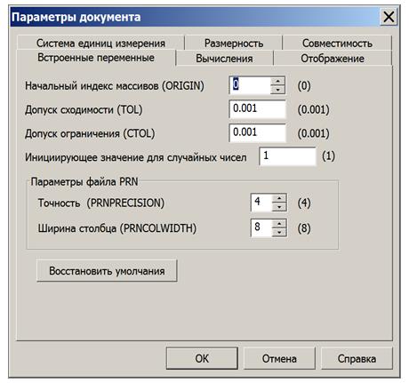Click the CTOL constraint tolerance field
This screenshot has width=409, height=383.
[257, 132]
